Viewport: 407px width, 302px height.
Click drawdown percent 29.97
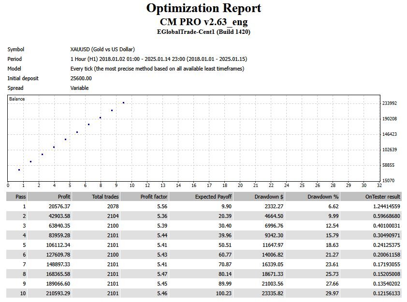pyautogui.click(x=332, y=293)
